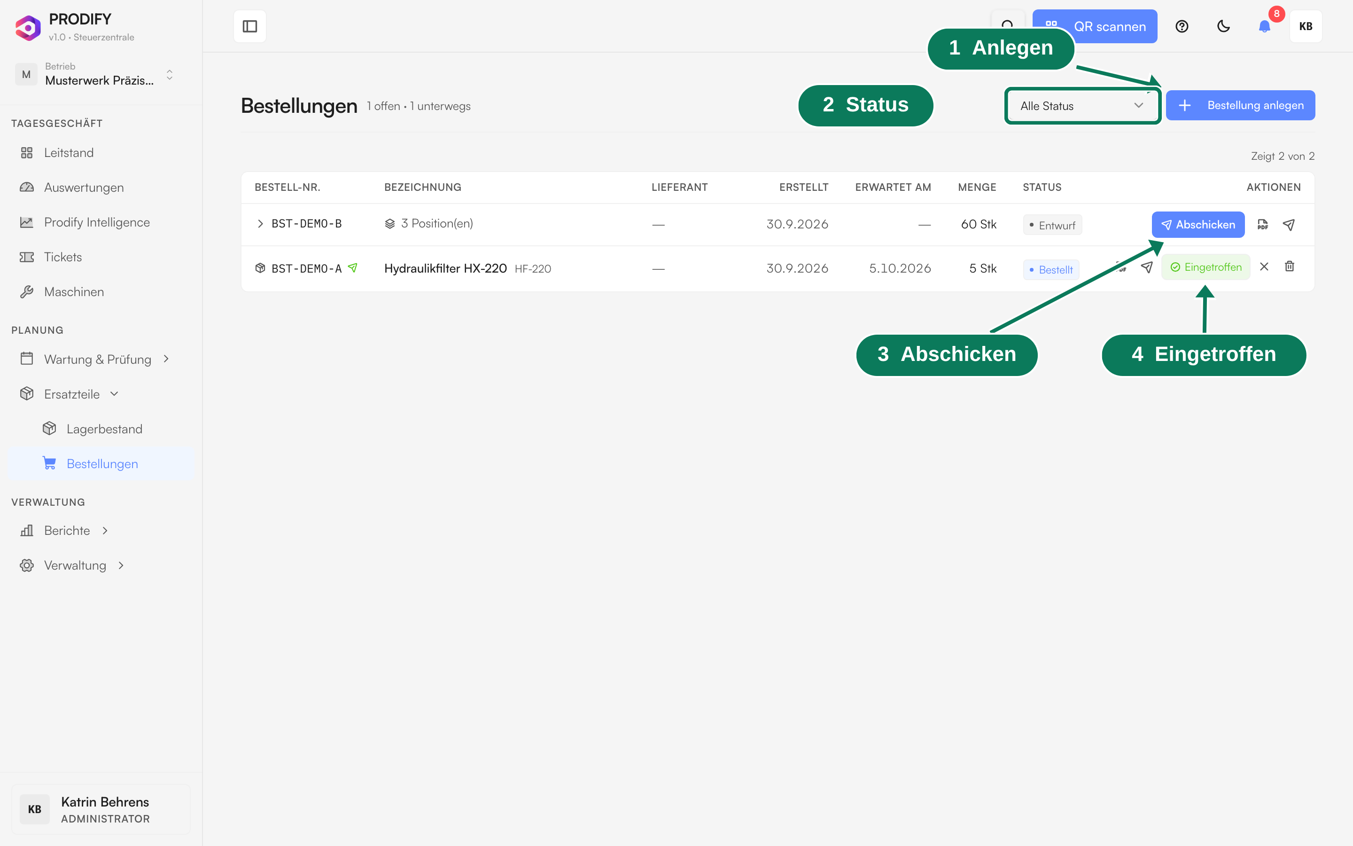Viewport: 1353px width, 846px height.
Task: Open the help question-mark icon
Action: click(1182, 26)
